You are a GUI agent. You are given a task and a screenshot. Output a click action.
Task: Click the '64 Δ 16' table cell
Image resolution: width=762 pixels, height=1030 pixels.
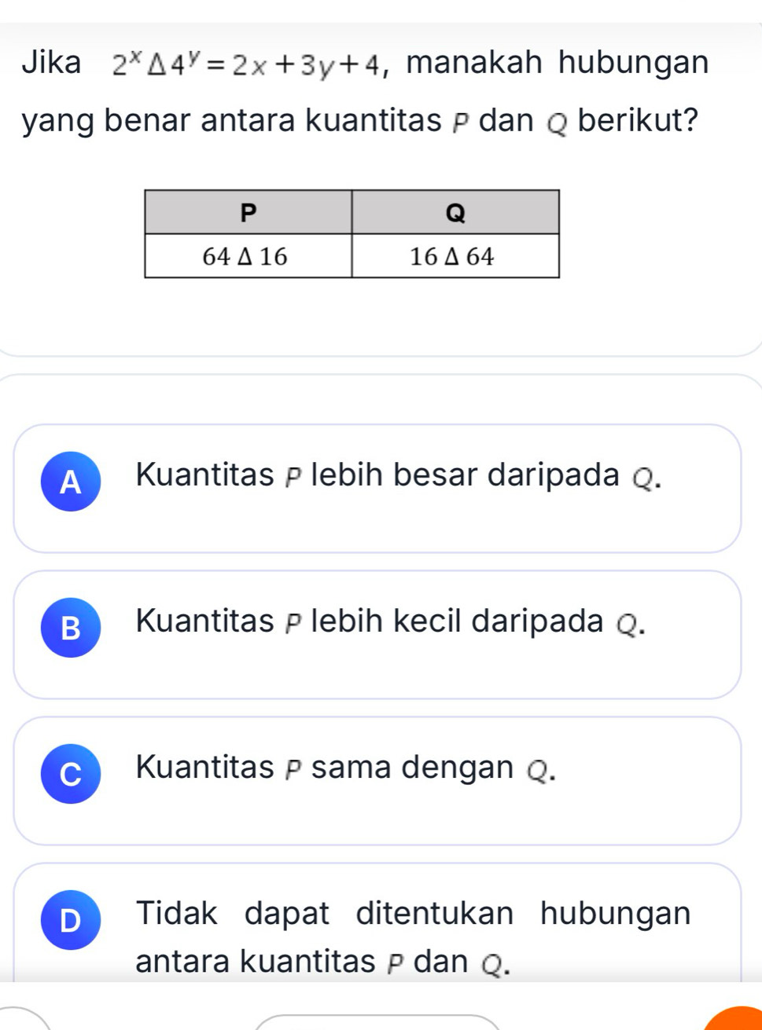click(x=248, y=256)
